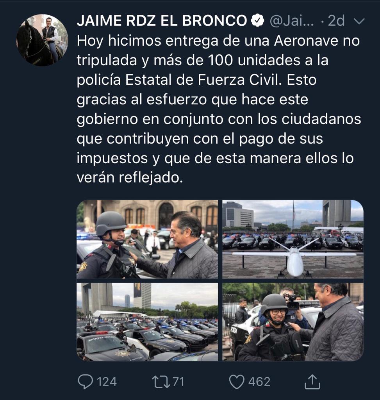Open the white drone aircraft photo
Screen dimensions: 380x400
(x=293, y=239)
